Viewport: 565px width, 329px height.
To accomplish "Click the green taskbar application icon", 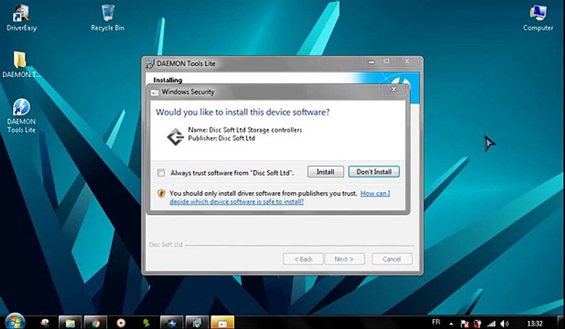I will (146, 323).
